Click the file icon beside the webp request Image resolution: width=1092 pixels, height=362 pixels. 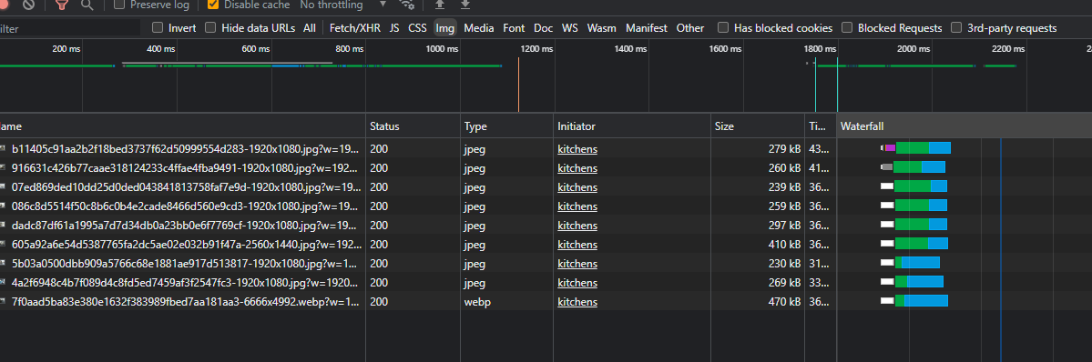4,301
